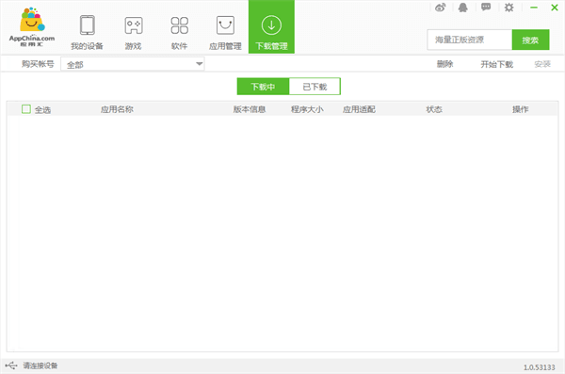Click the 删除 delete button

coord(444,64)
